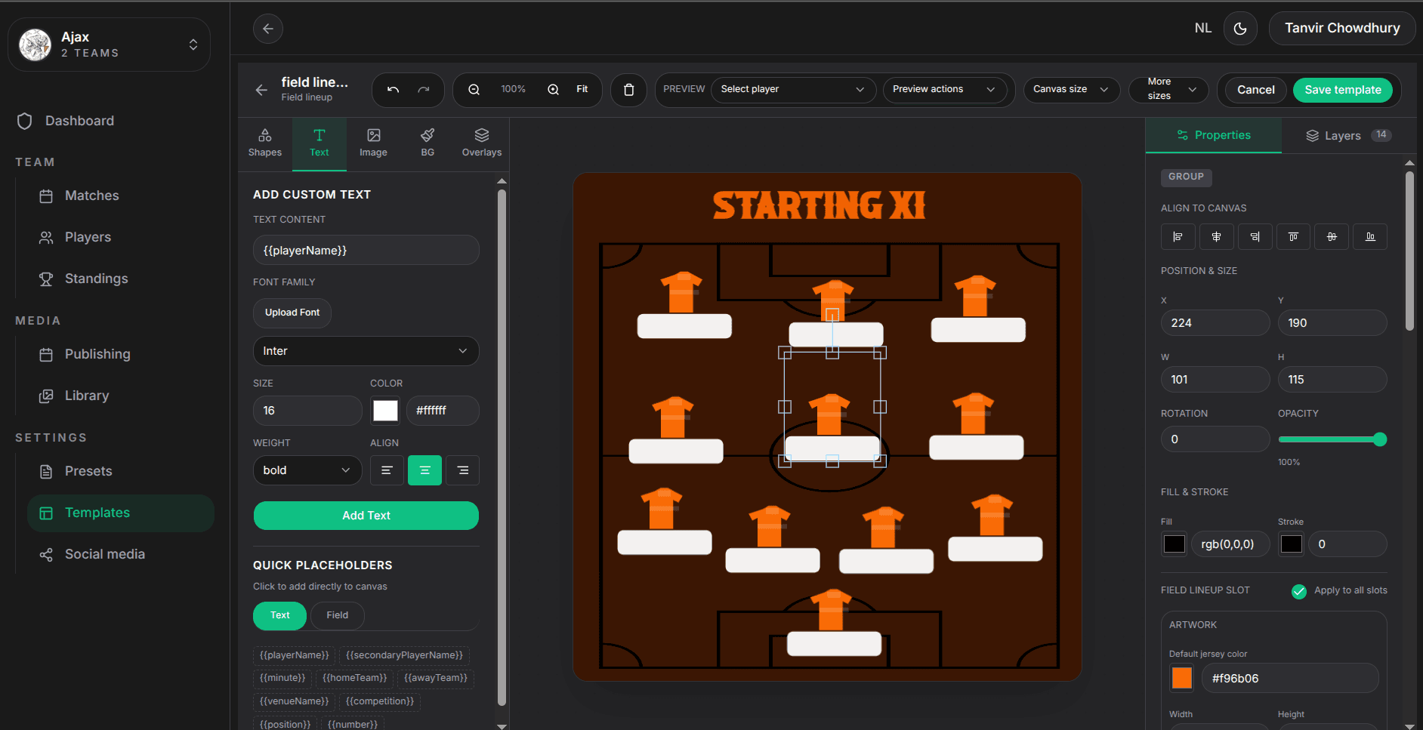This screenshot has width=1423, height=730.
Task: Open the Dashboard page
Action: click(x=79, y=121)
